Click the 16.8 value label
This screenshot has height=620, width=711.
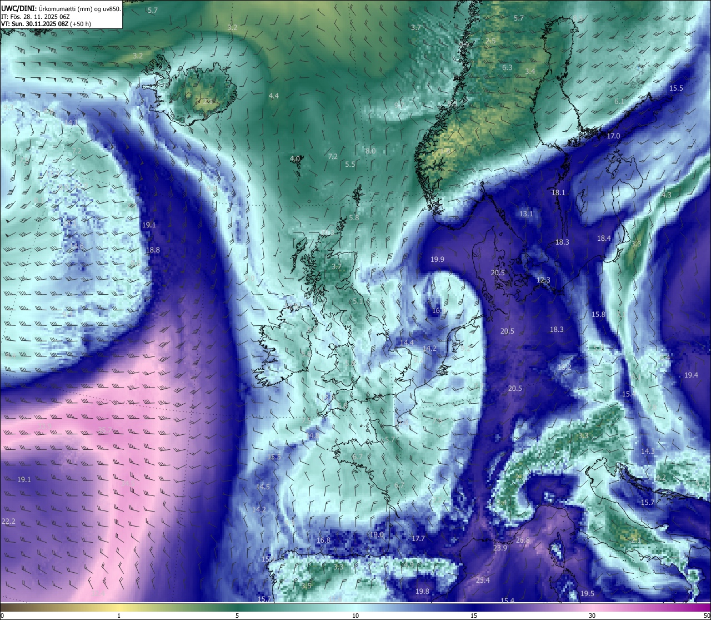[x=323, y=540]
